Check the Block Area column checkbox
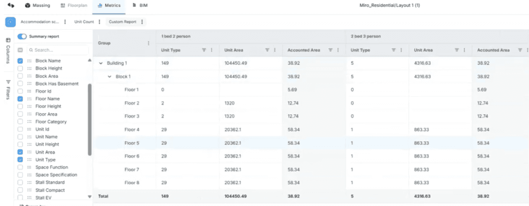Viewport: 529px width, 206px height. 20,76
